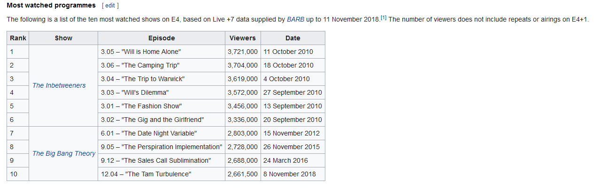Screen dimensions: 600x189
Task: Click the Rank column header
Action: pos(18,38)
